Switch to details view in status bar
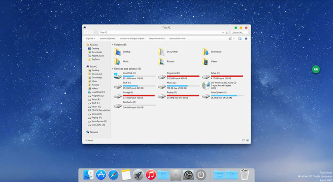The width and height of the screenshot is (333, 182). click(244, 140)
